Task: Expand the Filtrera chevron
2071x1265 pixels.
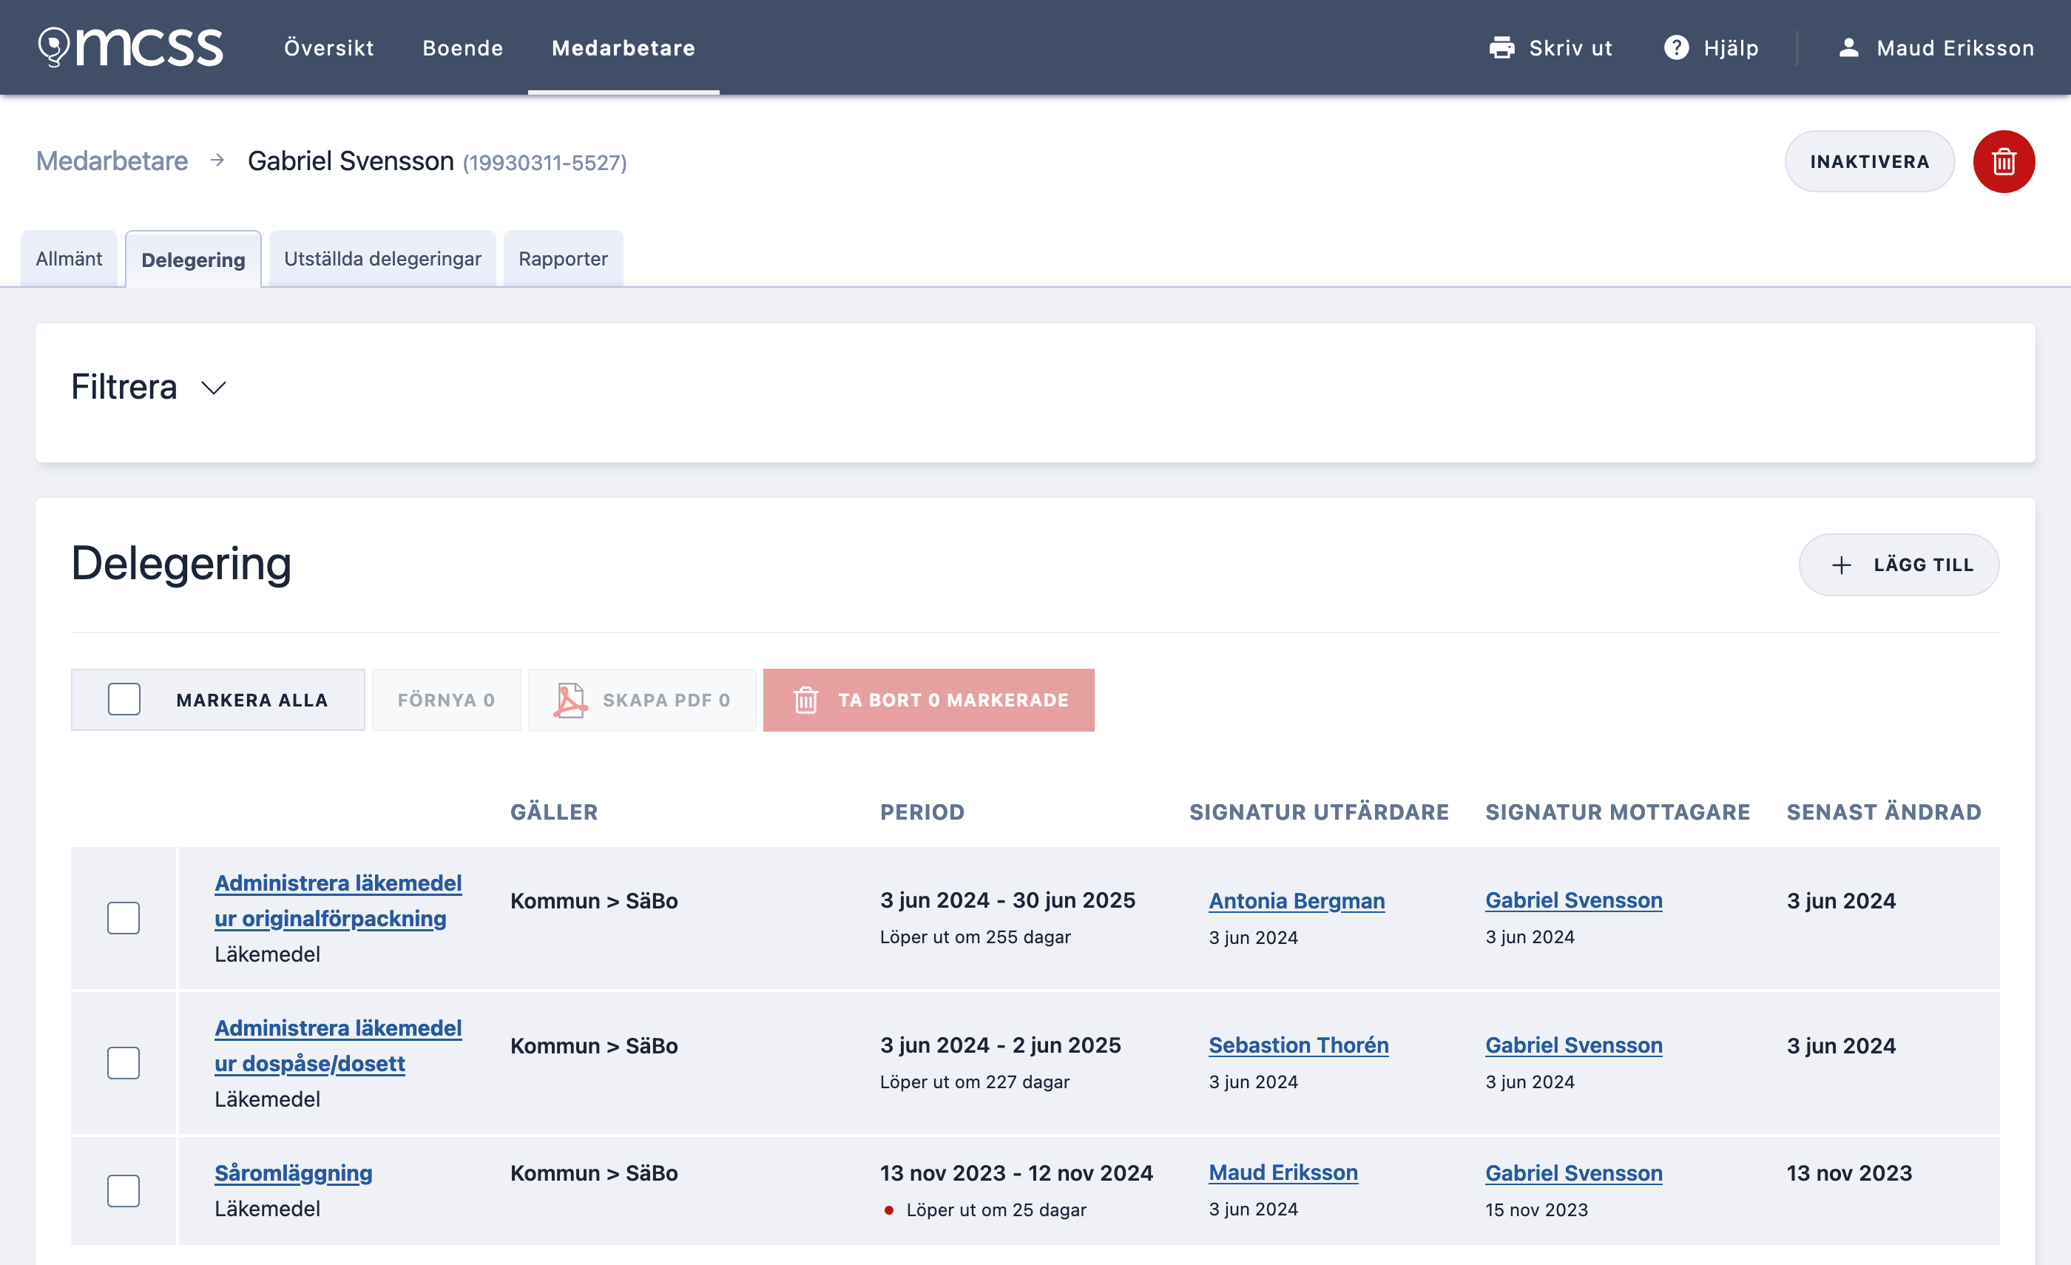Action: point(214,388)
